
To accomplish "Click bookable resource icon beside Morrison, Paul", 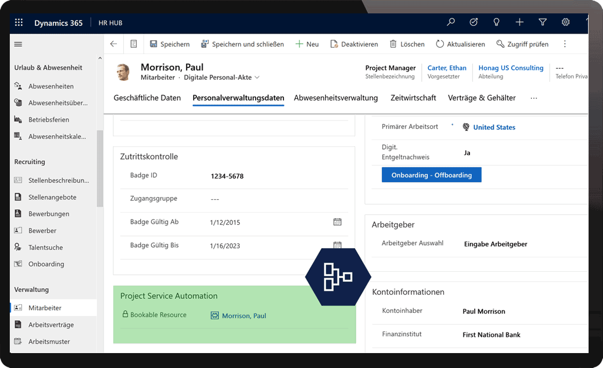I will click(214, 316).
